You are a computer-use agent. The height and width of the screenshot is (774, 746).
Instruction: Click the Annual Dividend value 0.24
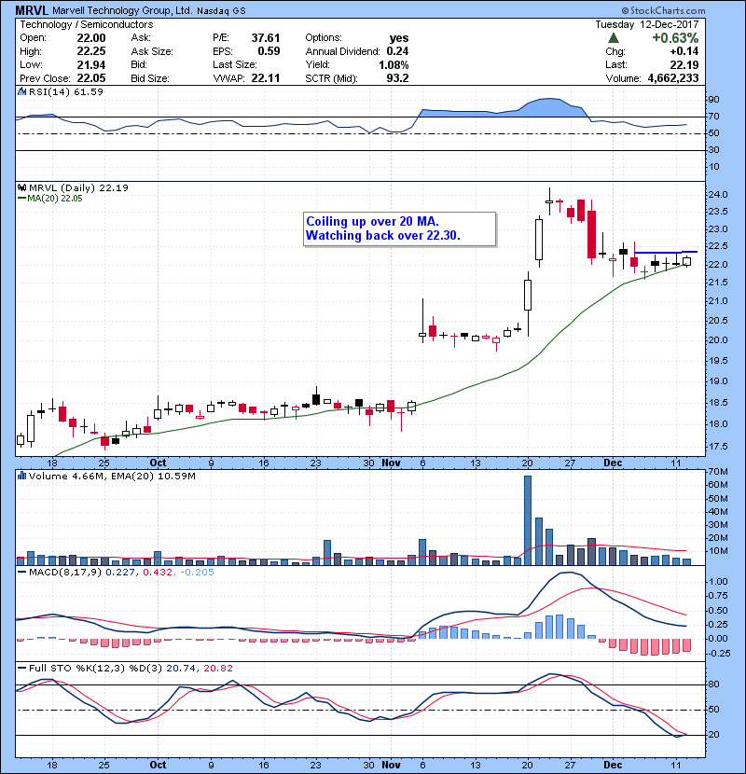click(397, 51)
